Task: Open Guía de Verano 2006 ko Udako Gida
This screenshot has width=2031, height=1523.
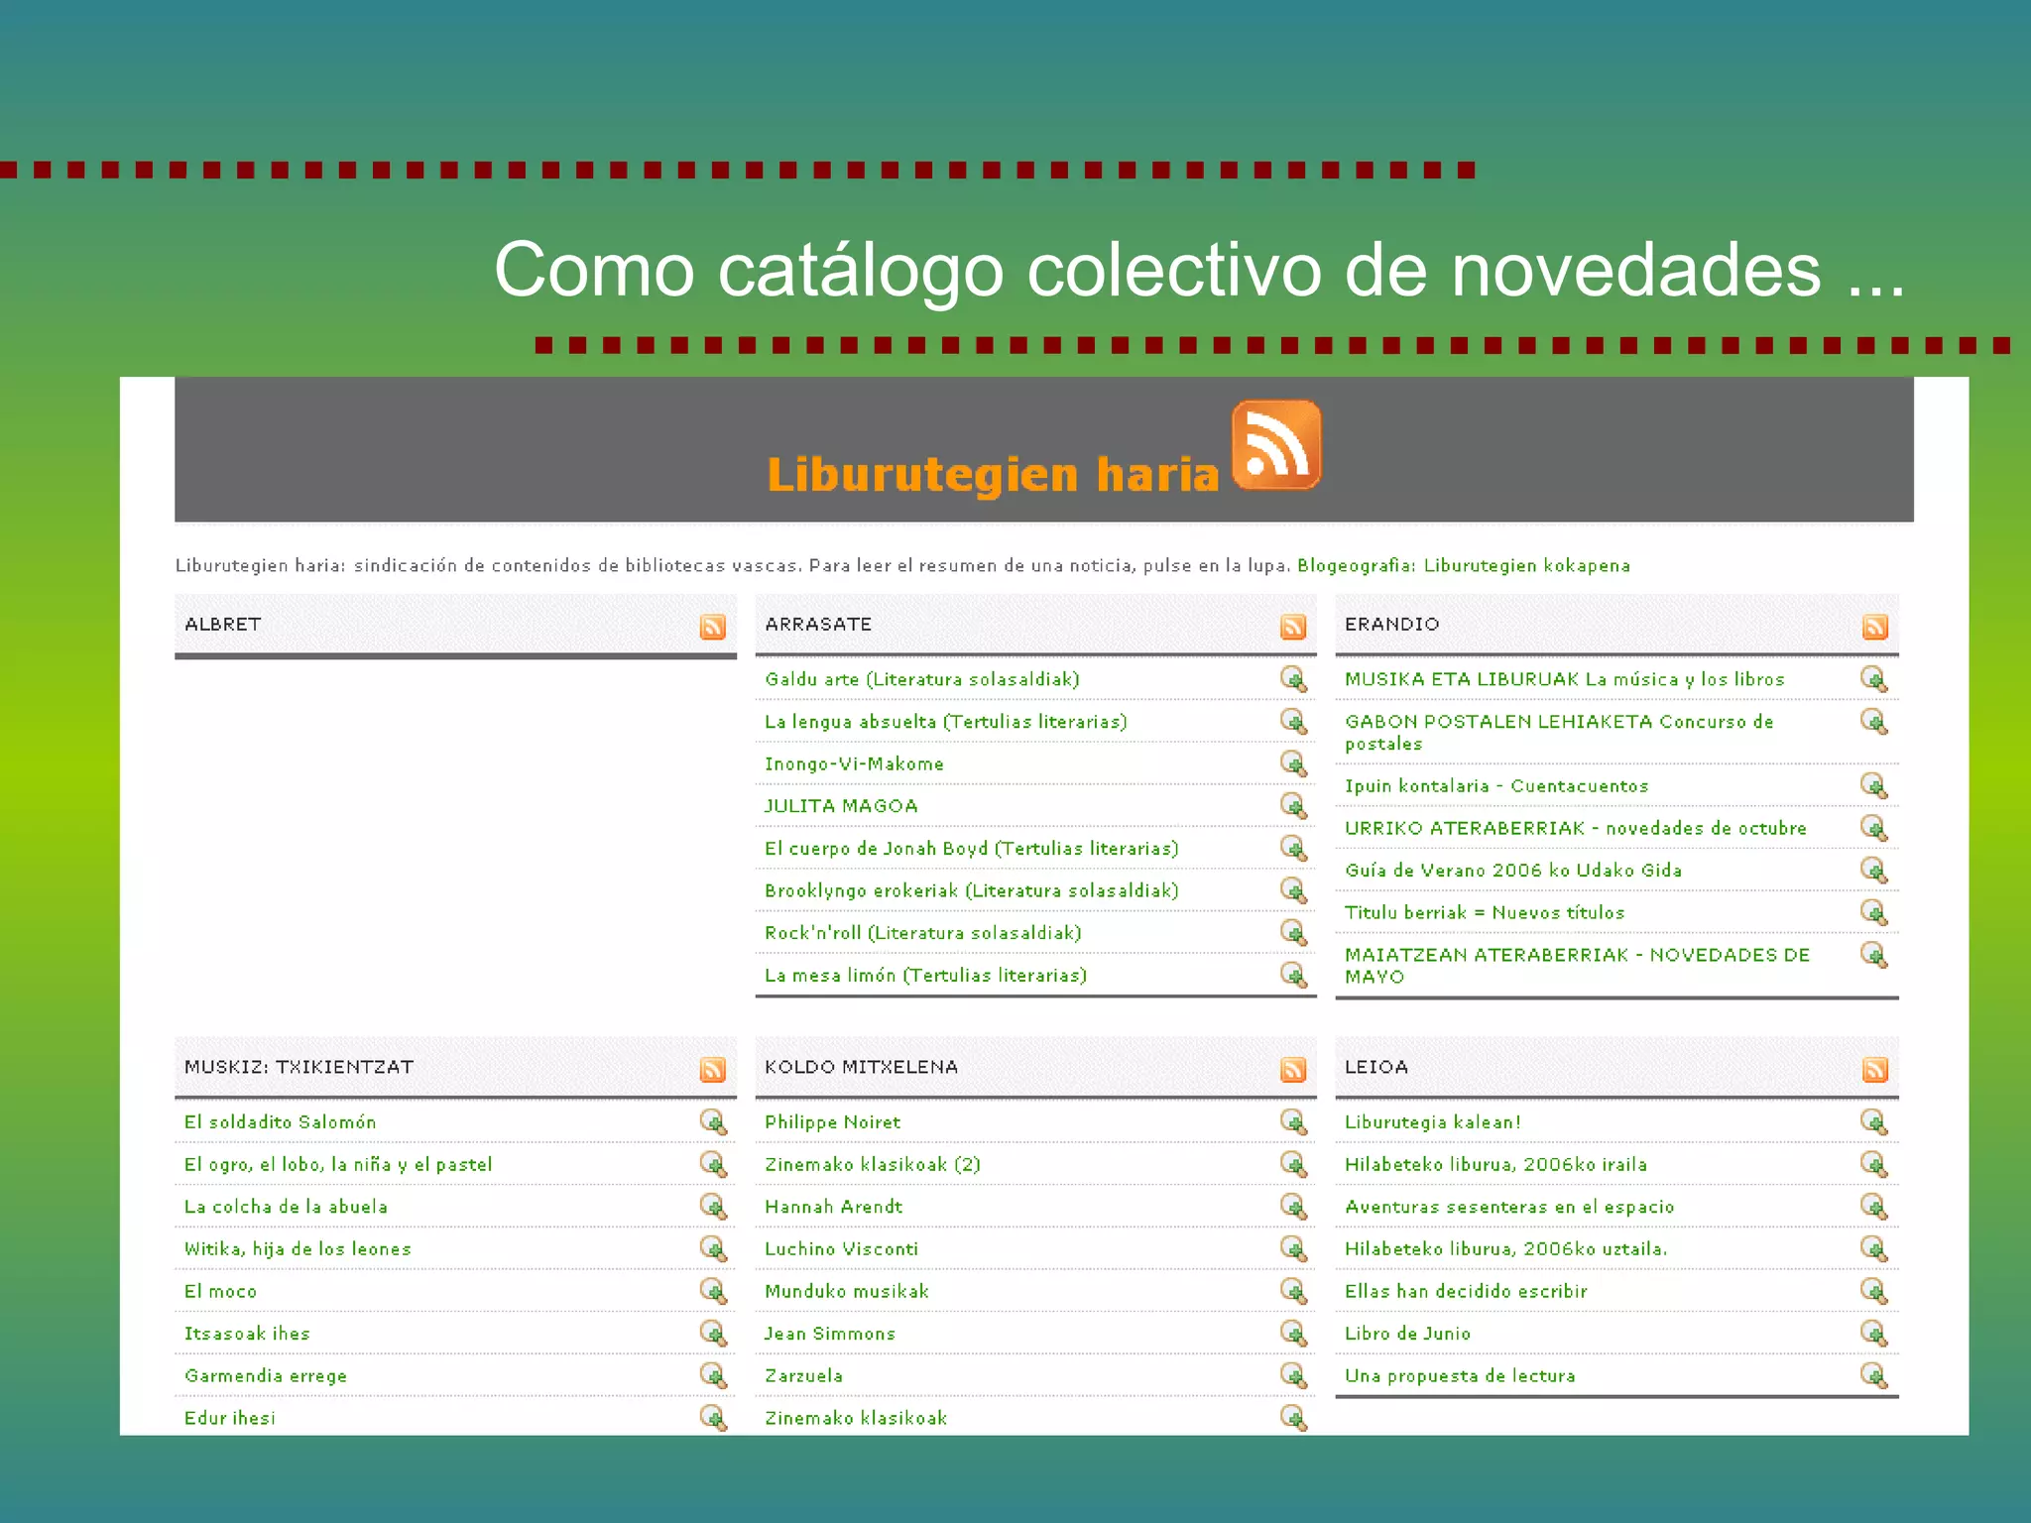Action: 1512,870
